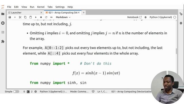Close the Launcher tab
Viewport: 184px width, 104px height.
click(x=41, y=13)
